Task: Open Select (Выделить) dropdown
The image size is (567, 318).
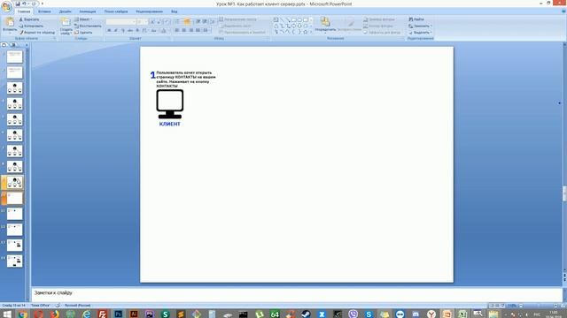Action: (420, 33)
